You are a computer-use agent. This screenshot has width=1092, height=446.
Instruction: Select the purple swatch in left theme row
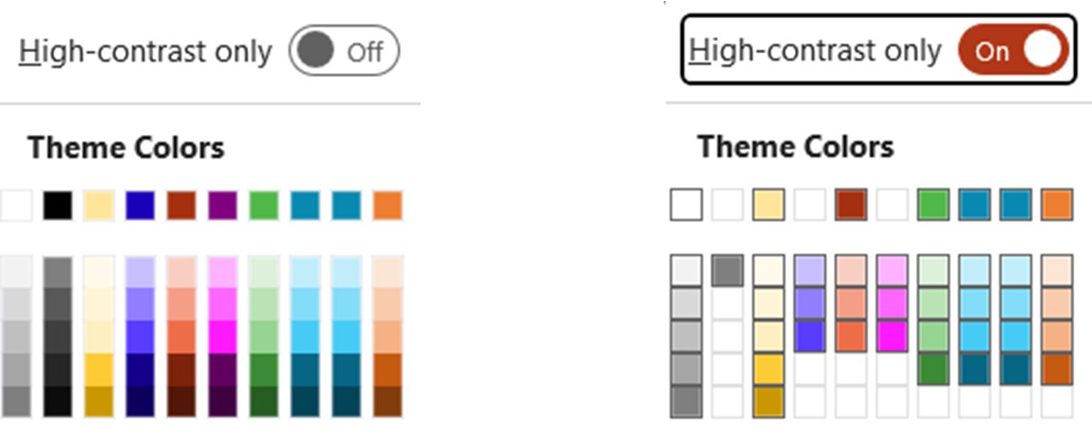tap(223, 206)
